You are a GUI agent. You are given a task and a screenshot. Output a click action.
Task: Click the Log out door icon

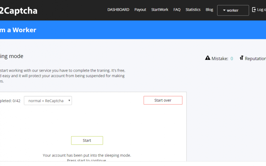pyautogui.click(x=254, y=10)
